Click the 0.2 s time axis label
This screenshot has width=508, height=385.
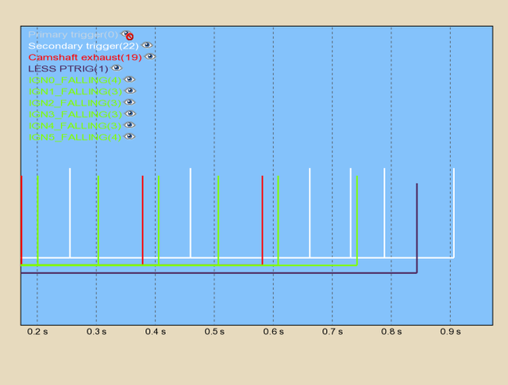point(37,333)
